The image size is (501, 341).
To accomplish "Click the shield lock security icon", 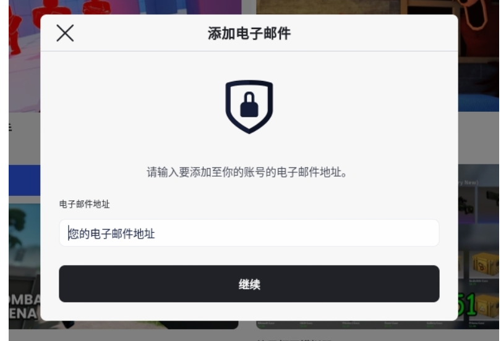I will pos(249,107).
